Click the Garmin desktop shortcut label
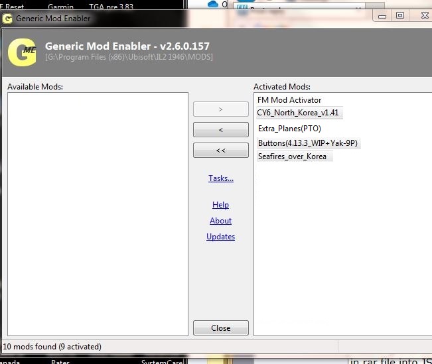This screenshot has height=364, width=432. pos(60,6)
